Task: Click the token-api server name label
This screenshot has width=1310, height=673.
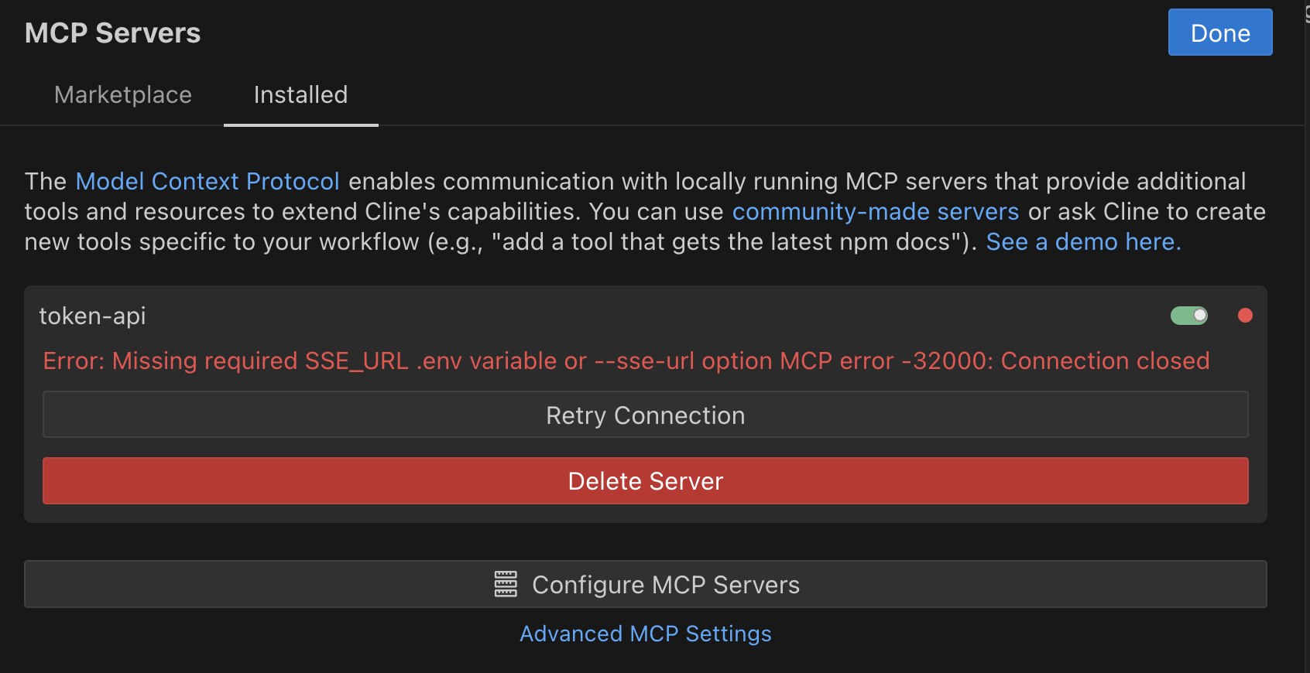Action: [93, 316]
